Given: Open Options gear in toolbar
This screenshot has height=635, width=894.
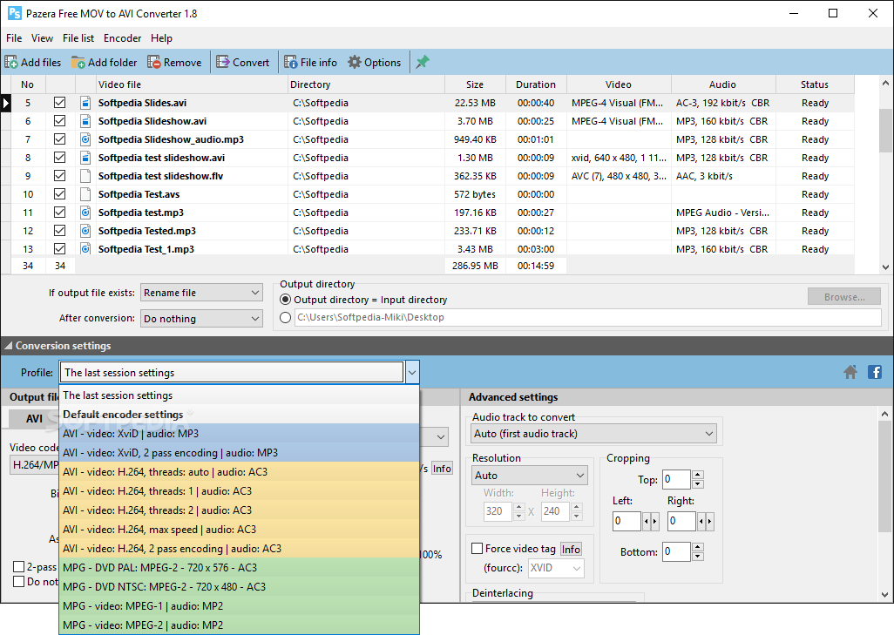Looking at the screenshot, I should (375, 62).
